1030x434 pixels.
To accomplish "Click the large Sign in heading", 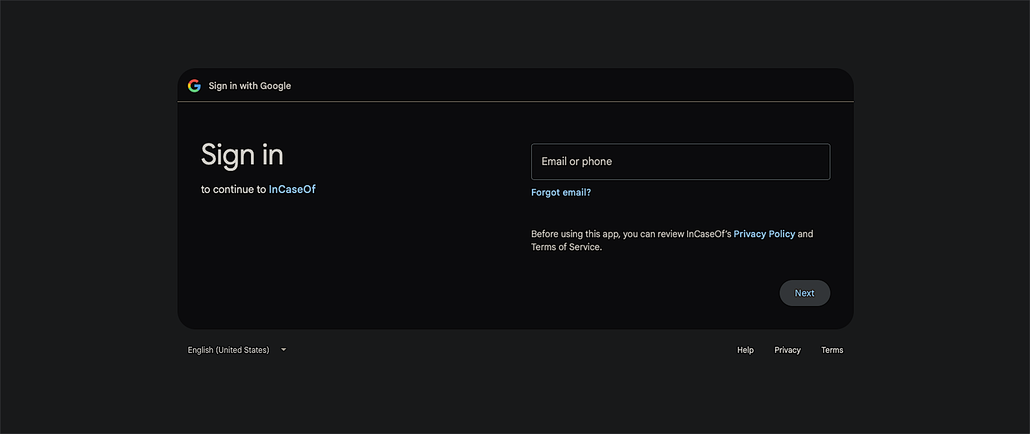I will [242, 155].
